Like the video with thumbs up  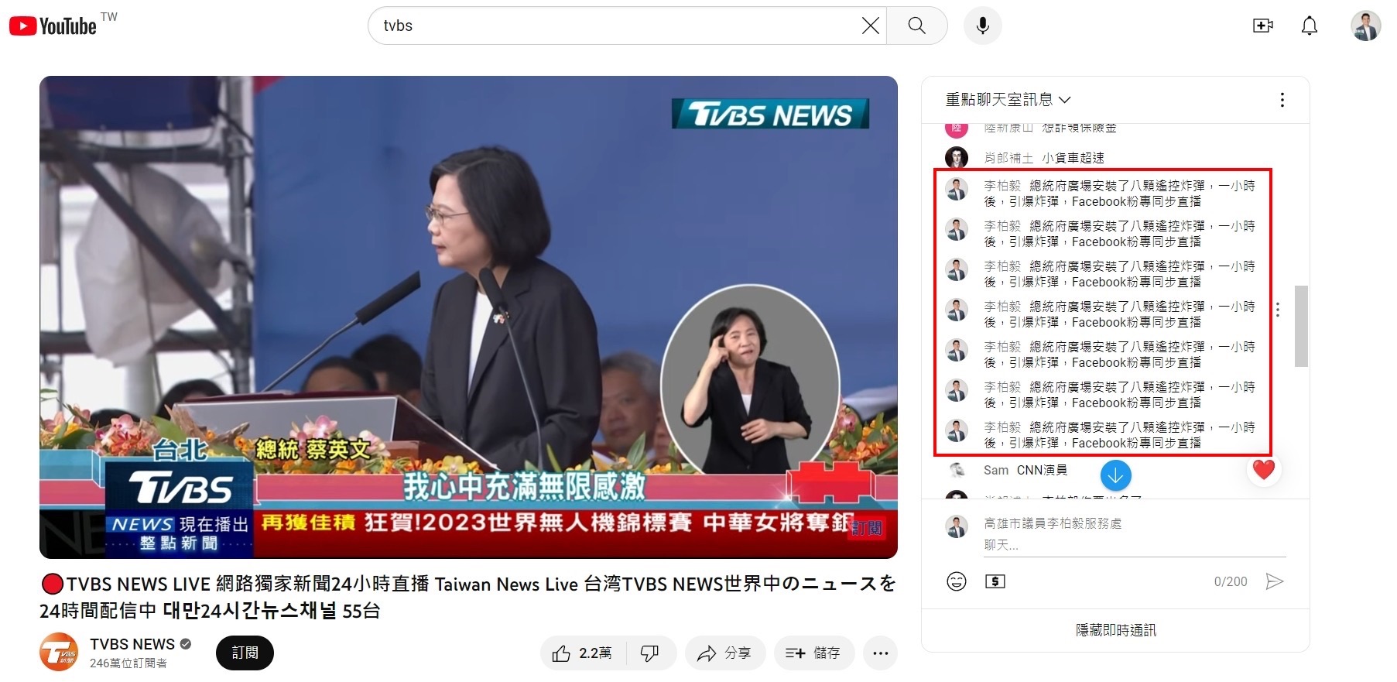click(x=584, y=653)
